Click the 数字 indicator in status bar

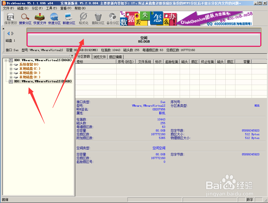(x=250, y=200)
